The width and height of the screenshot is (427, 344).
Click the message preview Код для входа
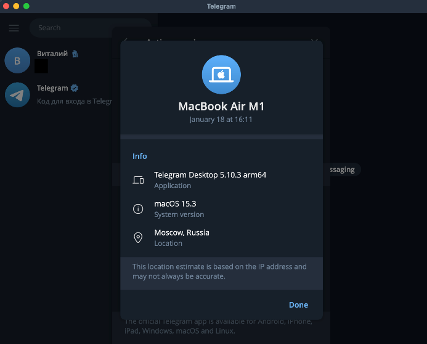[x=75, y=101]
